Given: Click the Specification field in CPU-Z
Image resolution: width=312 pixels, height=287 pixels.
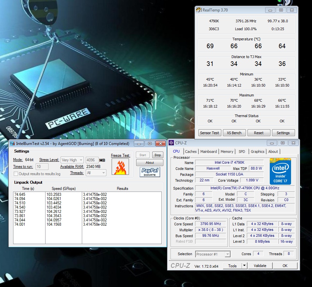Looking at the screenshot, I should click(x=245, y=188).
